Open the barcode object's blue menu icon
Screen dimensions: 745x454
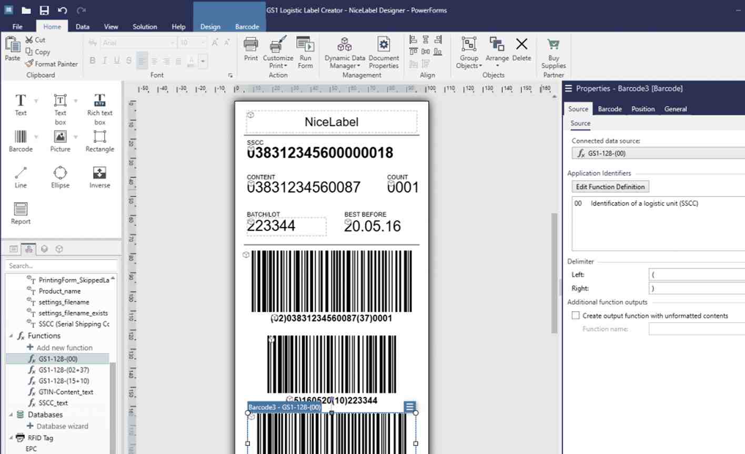pos(409,406)
